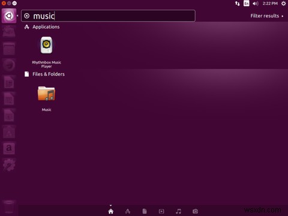The width and height of the screenshot is (288, 216).
Task: Click the Ubuntu Dash launcher button
Action: 9,16
